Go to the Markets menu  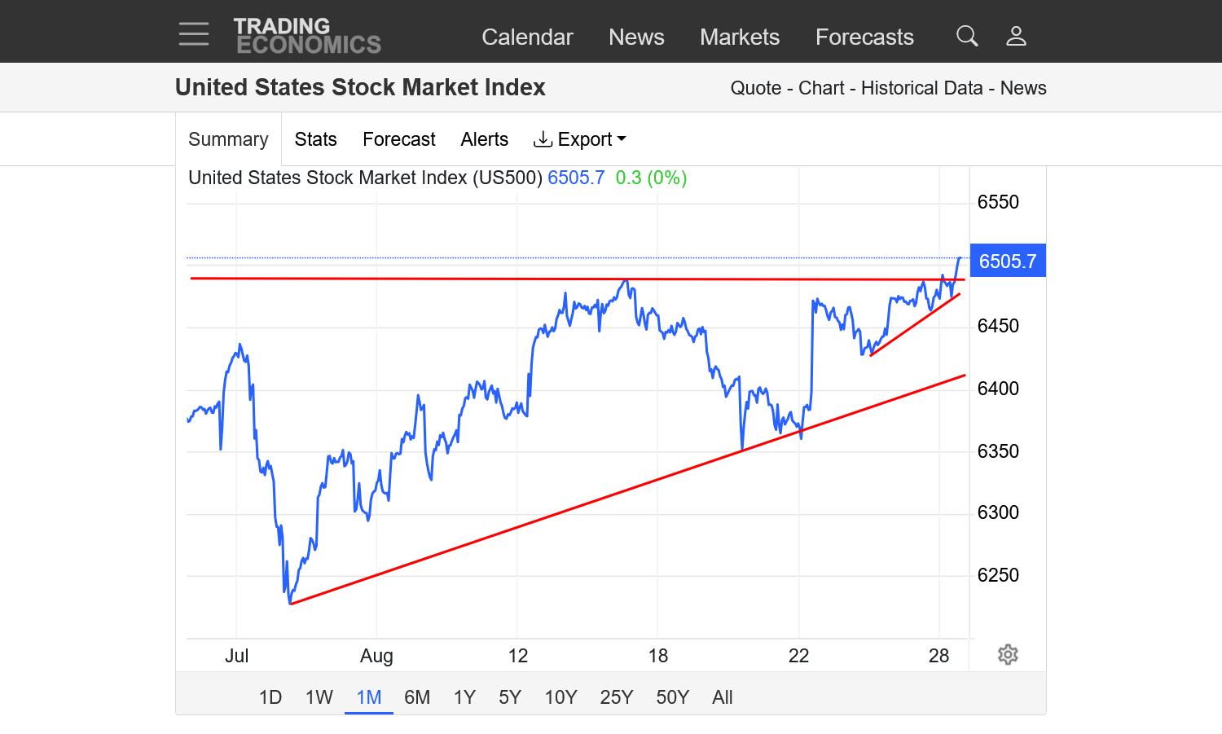[x=739, y=37]
